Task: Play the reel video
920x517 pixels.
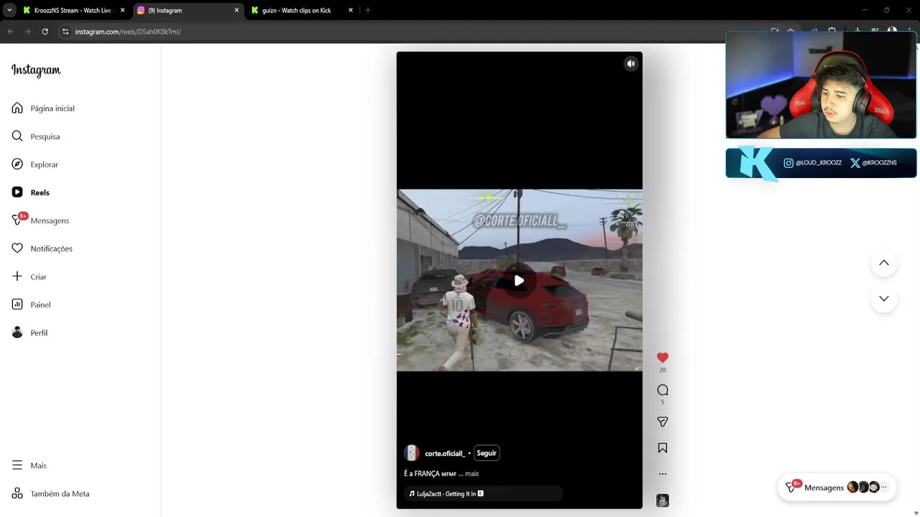Action: (519, 281)
